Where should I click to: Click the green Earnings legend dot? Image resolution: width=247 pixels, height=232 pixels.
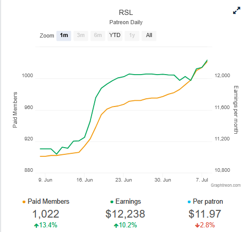[x=112, y=202]
